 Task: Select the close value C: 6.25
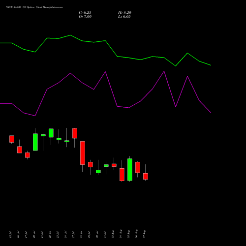[x=85, y=13]
